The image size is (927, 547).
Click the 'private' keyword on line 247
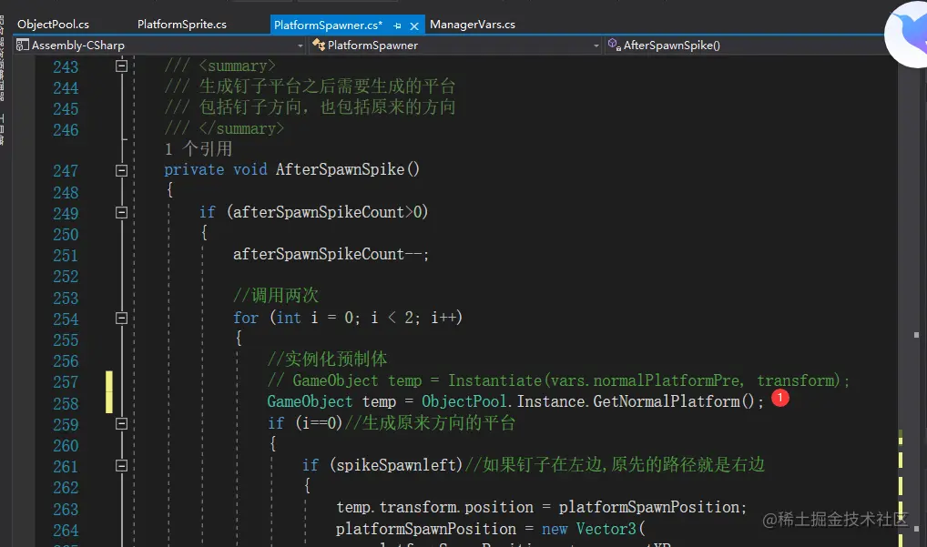pos(194,169)
